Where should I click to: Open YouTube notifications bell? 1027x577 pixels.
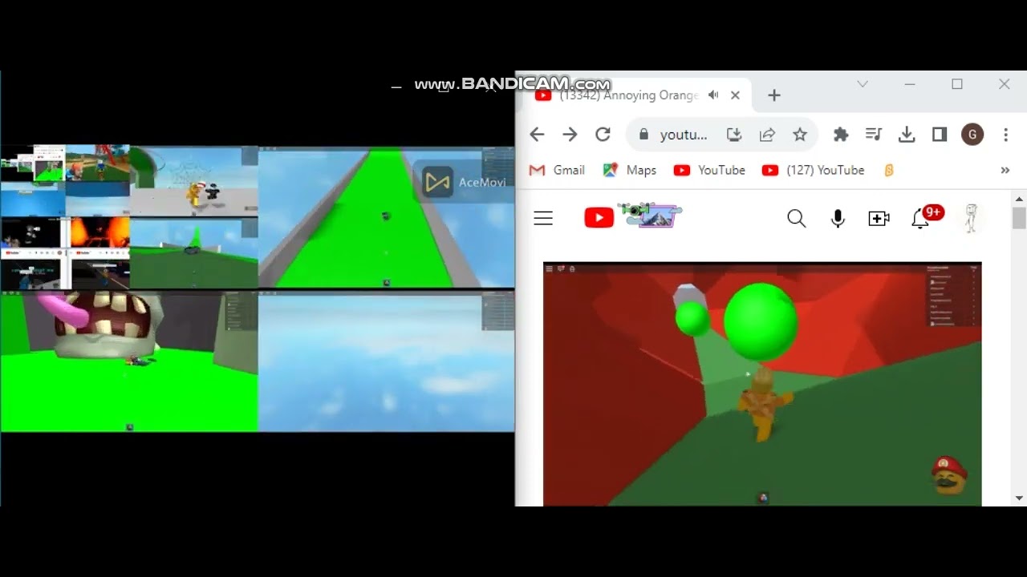pos(920,218)
